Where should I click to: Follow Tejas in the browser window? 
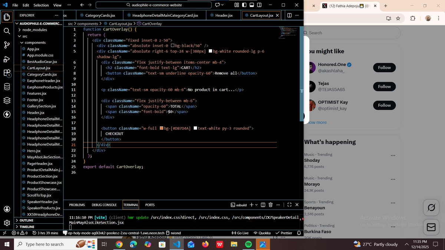384,86
